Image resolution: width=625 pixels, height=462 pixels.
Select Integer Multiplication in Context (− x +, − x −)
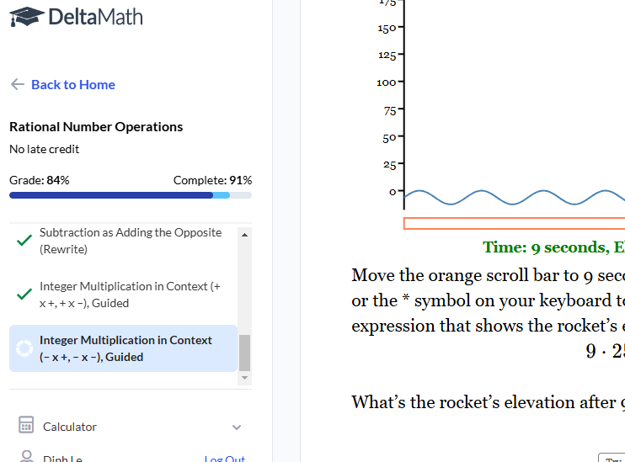[x=126, y=348]
